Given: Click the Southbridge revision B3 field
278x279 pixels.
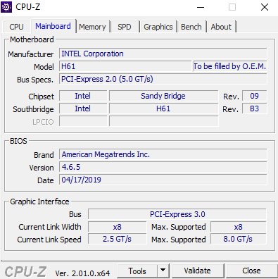Looking at the screenshot, I should 255,108.
